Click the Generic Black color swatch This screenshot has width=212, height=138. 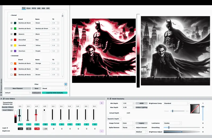pyautogui.click(x=15, y=34)
